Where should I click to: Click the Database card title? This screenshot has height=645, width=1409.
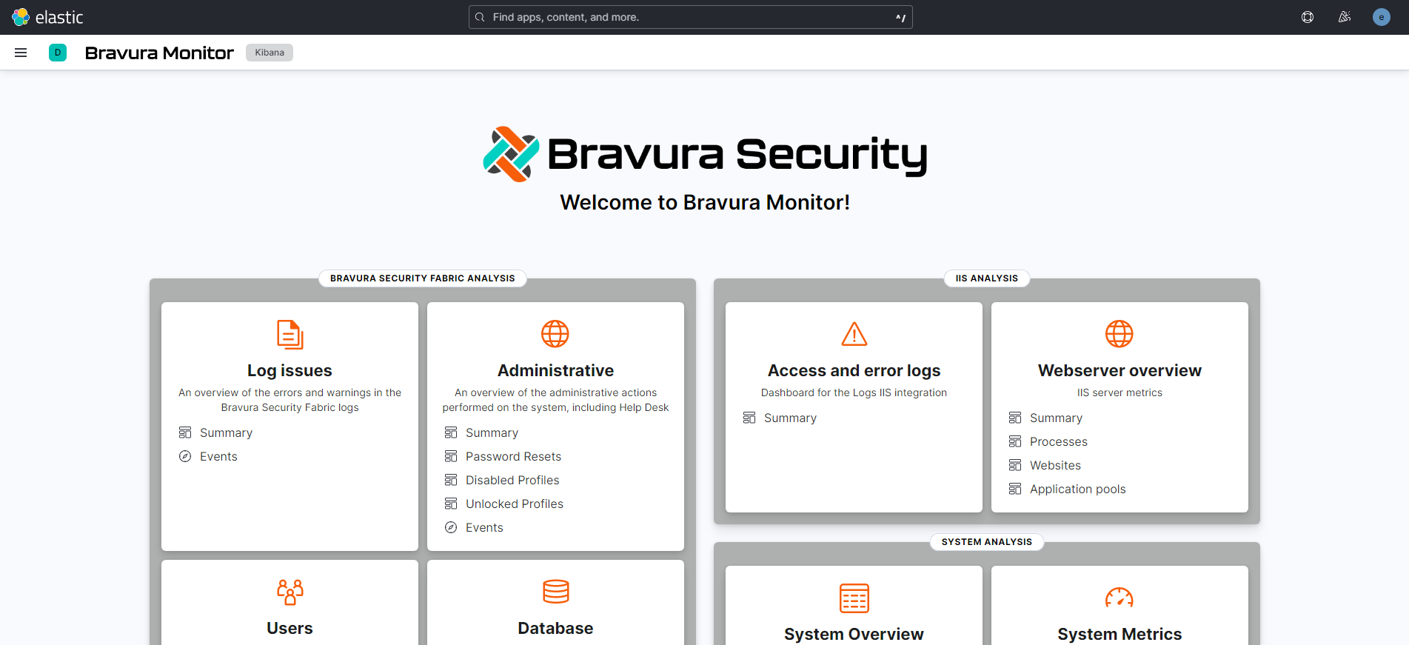(555, 628)
